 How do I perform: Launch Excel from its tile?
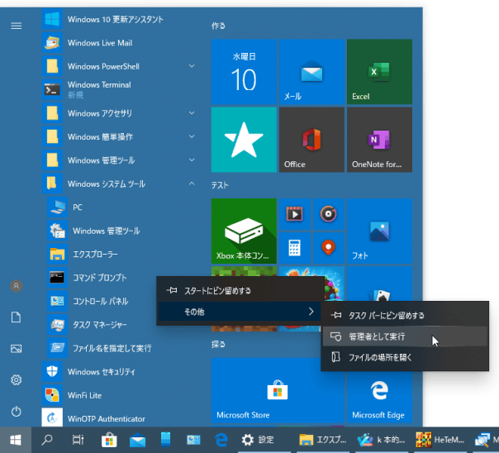[x=379, y=72]
